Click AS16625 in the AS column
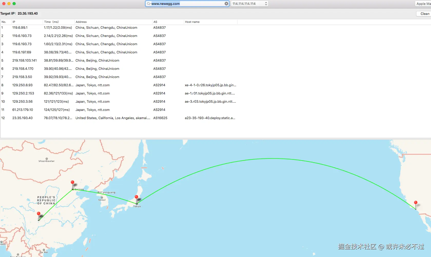431x257 pixels. [160, 118]
